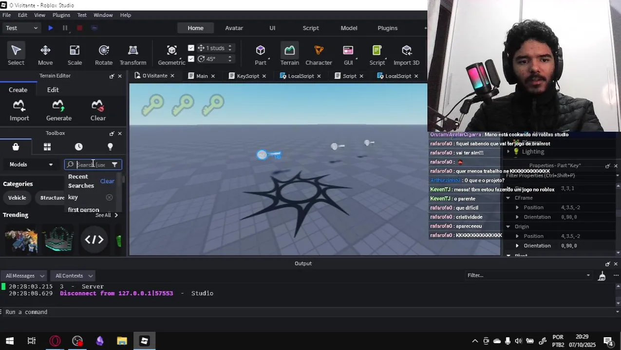Open the Import 3D tool
Screen dimensions: 621x350
click(x=406, y=54)
